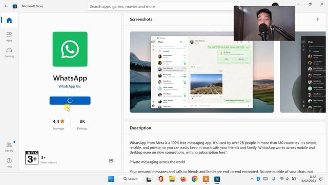This screenshot has width=328, height=185.
Task: Launch Google Chrome from the taskbar
Action: 195,179
